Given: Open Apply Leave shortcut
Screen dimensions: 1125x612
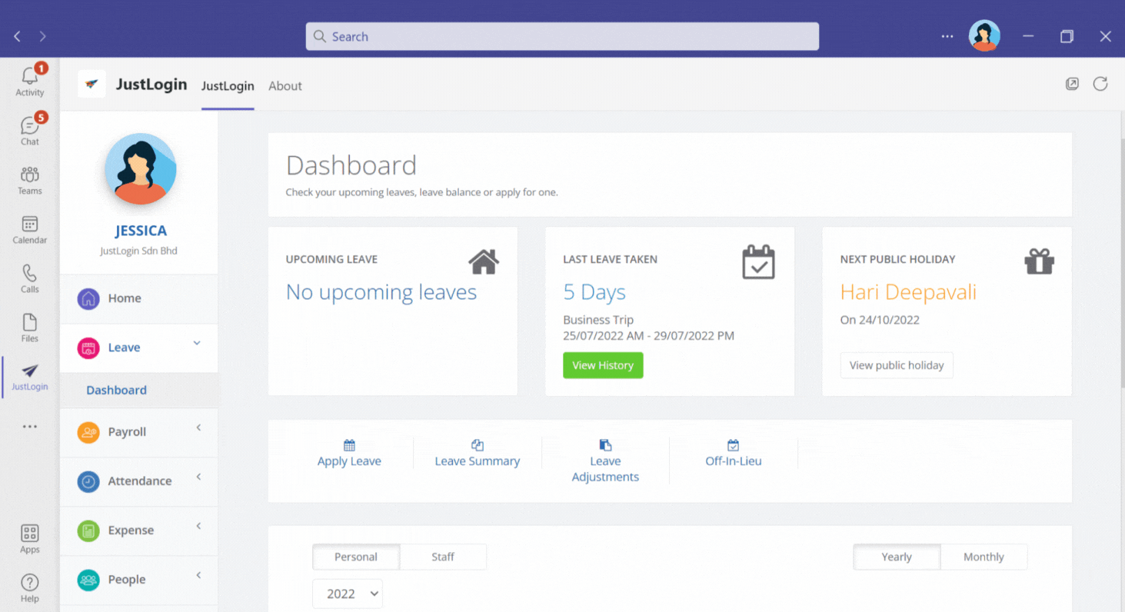Looking at the screenshot, I should coord(349,454).
